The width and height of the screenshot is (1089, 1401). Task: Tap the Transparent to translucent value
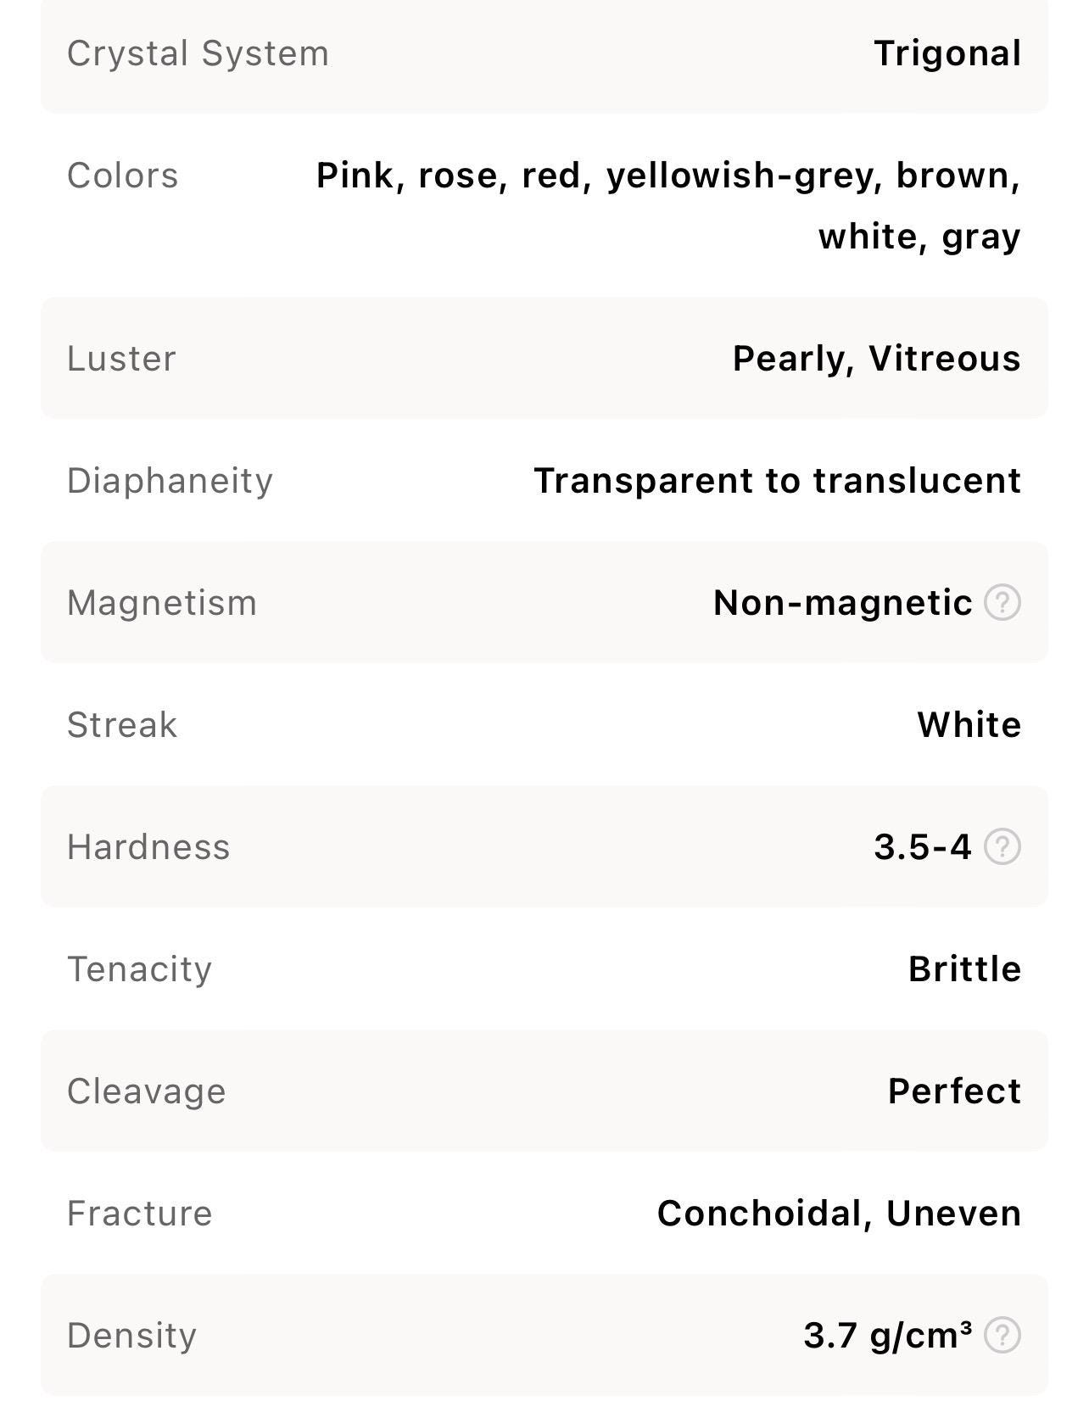pos(778,481)
